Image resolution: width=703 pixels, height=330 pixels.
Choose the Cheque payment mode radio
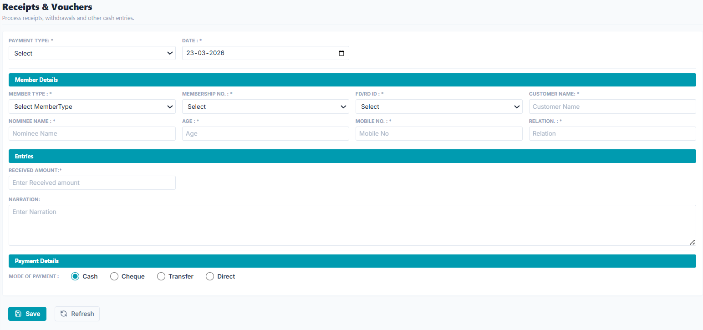(114, 276)
